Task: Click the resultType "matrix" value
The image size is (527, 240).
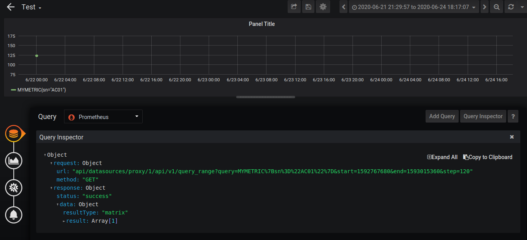Action: 115,213
